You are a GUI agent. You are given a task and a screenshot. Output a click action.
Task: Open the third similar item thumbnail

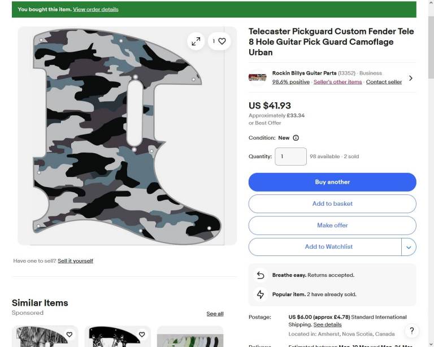tap(190, 337)
